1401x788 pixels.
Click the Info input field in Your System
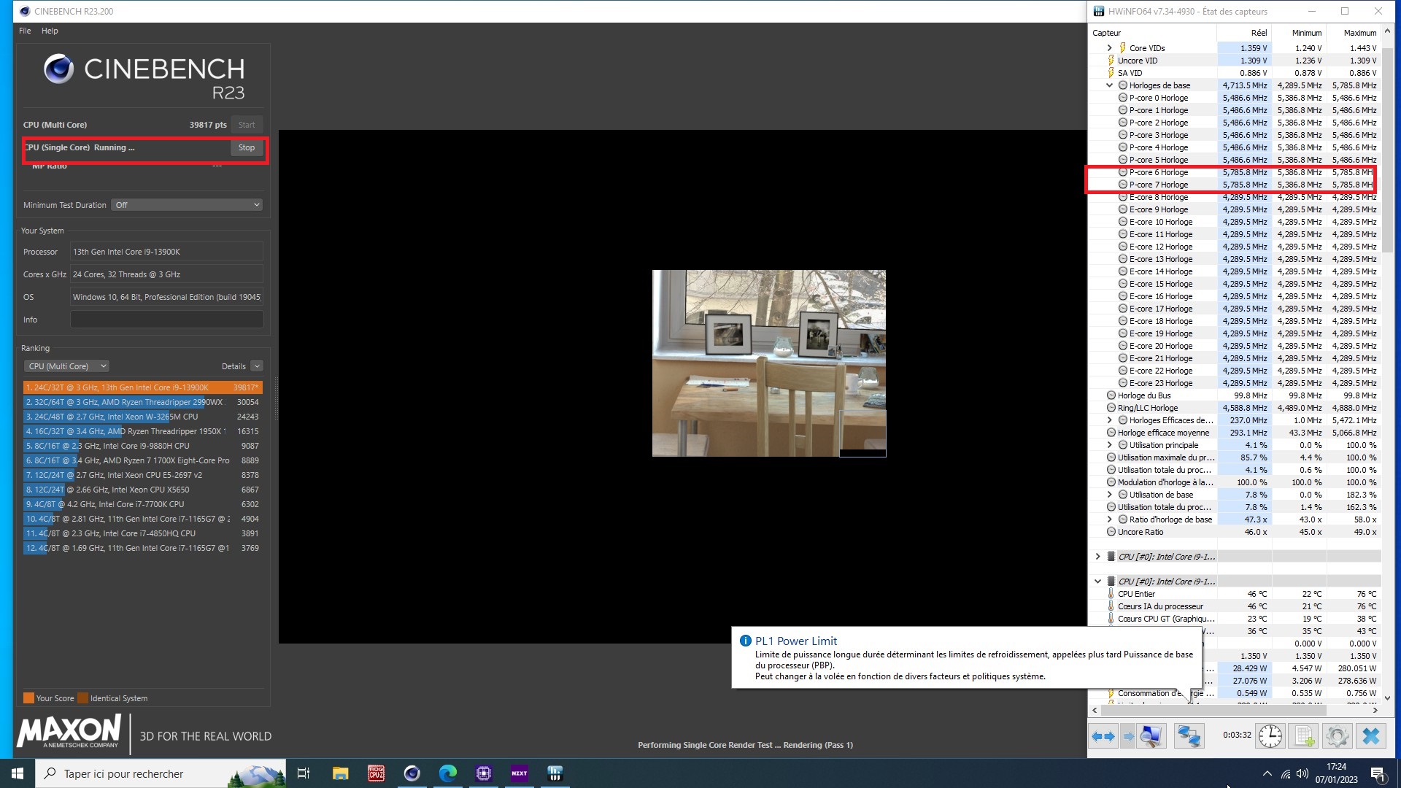tap(167, 320)
